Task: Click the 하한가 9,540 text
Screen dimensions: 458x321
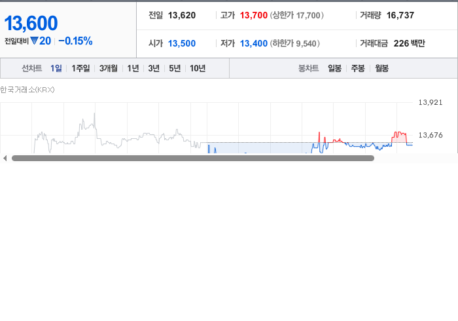Action: click(294, 43)
